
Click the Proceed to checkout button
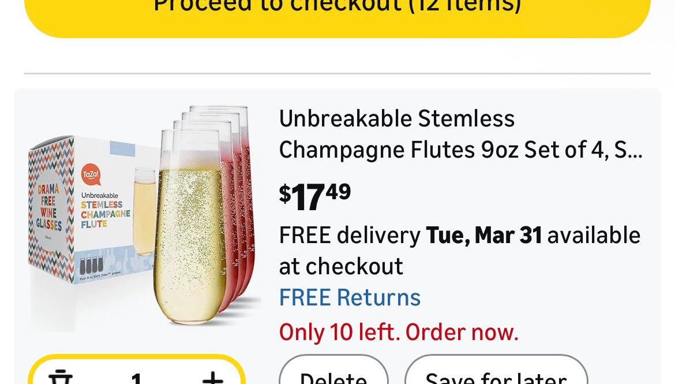click(337, 12)
